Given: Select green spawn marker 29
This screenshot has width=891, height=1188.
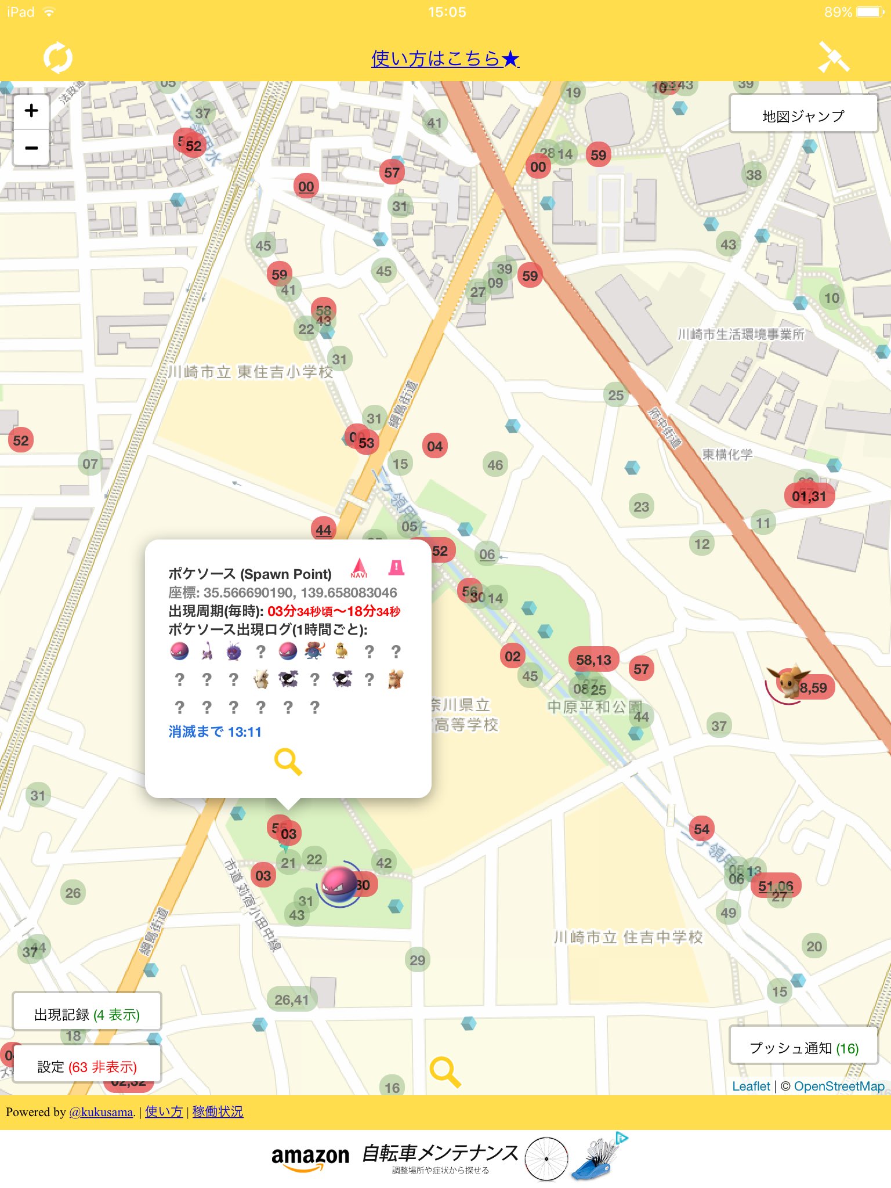Looking at the screenshot, I should (417, 960).
